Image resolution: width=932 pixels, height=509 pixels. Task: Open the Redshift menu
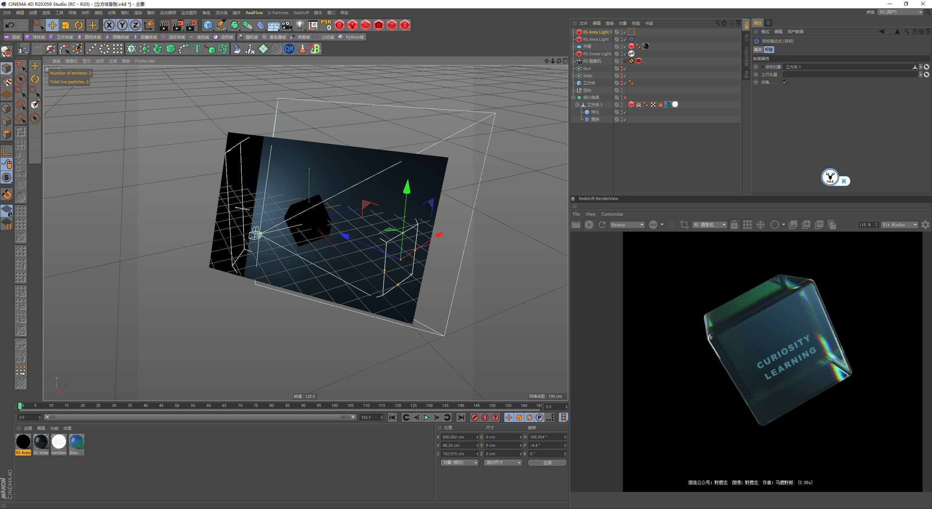pos(301,13)
